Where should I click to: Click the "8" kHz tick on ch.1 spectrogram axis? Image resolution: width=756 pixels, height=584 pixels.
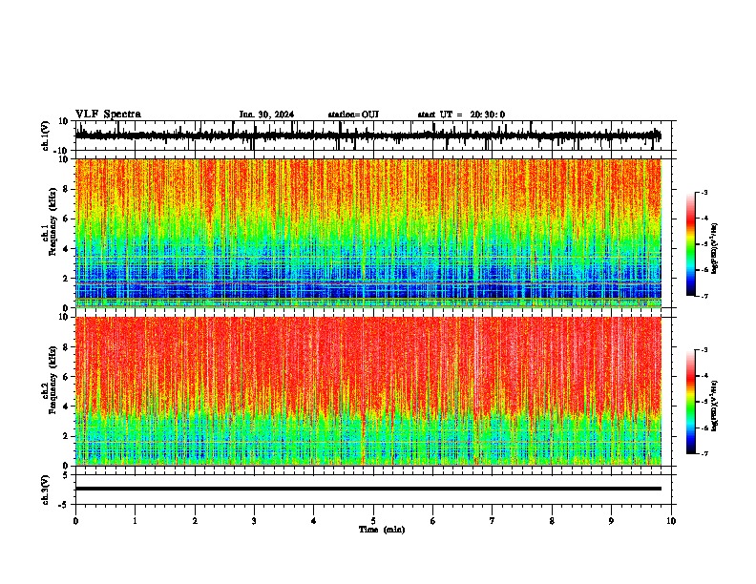tap(67, 189)
